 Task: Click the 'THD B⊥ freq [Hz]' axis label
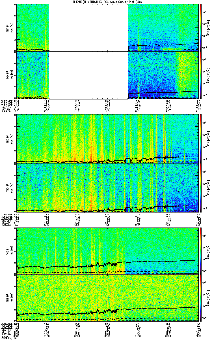(9, 139)
